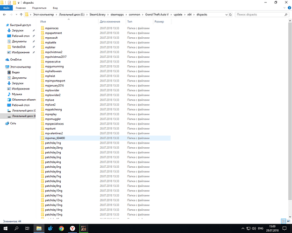292x233 pixels.
Task: Click the Windows Start button
Action: coord(5,228)
